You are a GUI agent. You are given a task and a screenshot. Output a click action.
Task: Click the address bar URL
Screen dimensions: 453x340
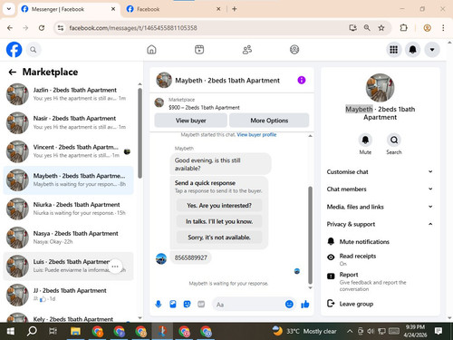[133, 28]
